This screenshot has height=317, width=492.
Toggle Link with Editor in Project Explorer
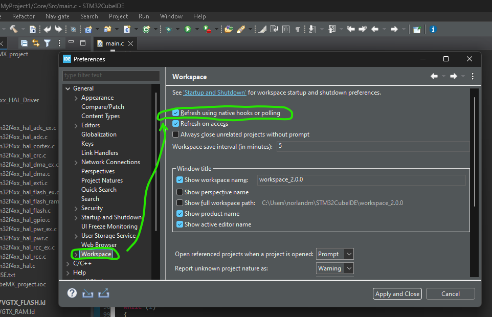pos(36,43)
